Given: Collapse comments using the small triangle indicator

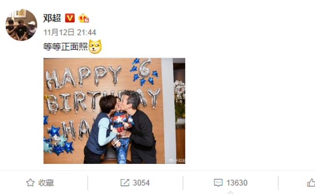Looking at the screenshot, I should (230, 193).
